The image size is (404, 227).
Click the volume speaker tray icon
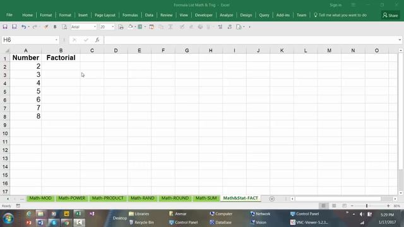coord(361,214)
